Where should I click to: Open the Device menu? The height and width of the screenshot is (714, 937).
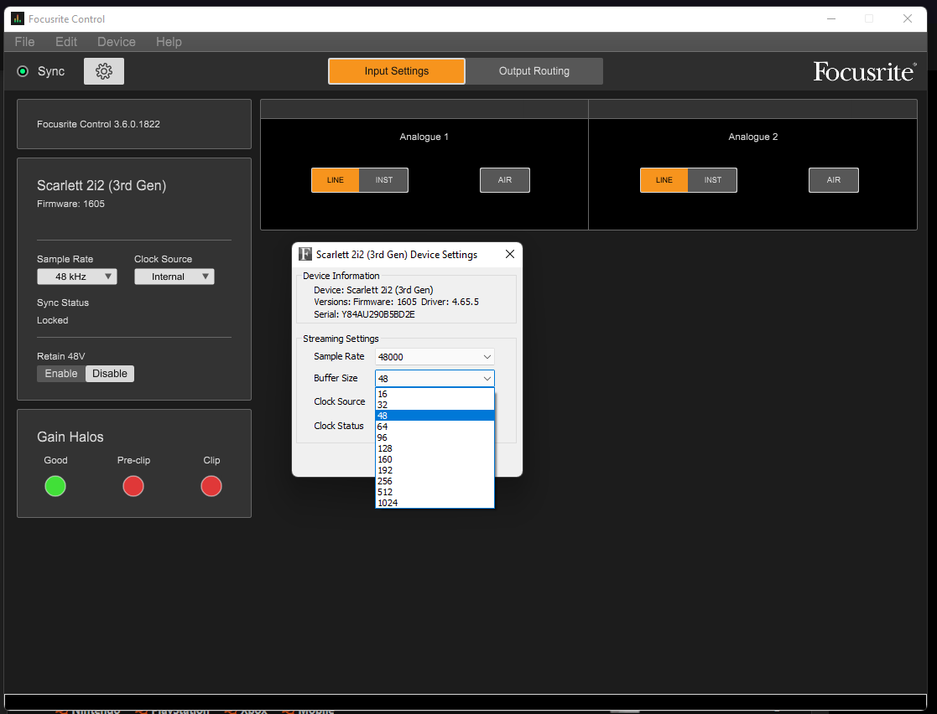pos(117,42)
